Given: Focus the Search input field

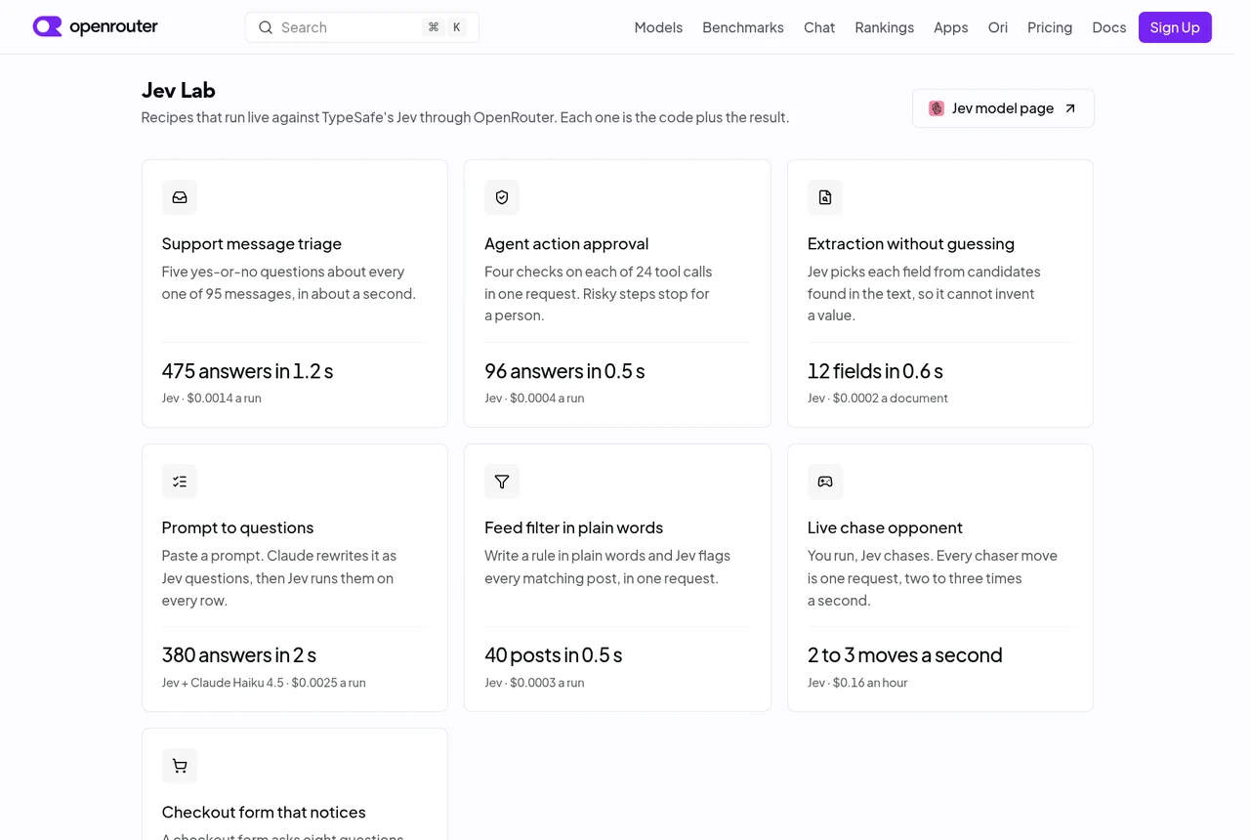Looking at the screenshot, I should [362, 27].
